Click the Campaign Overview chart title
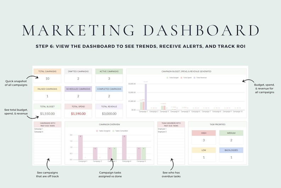This screenshot has height=188, width=281. click(109, 125)
